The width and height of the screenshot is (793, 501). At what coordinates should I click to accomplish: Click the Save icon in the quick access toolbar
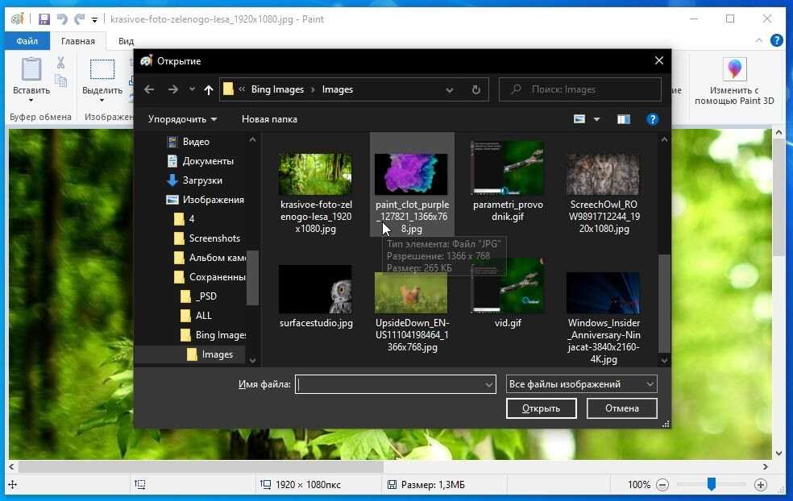[44, 19]
